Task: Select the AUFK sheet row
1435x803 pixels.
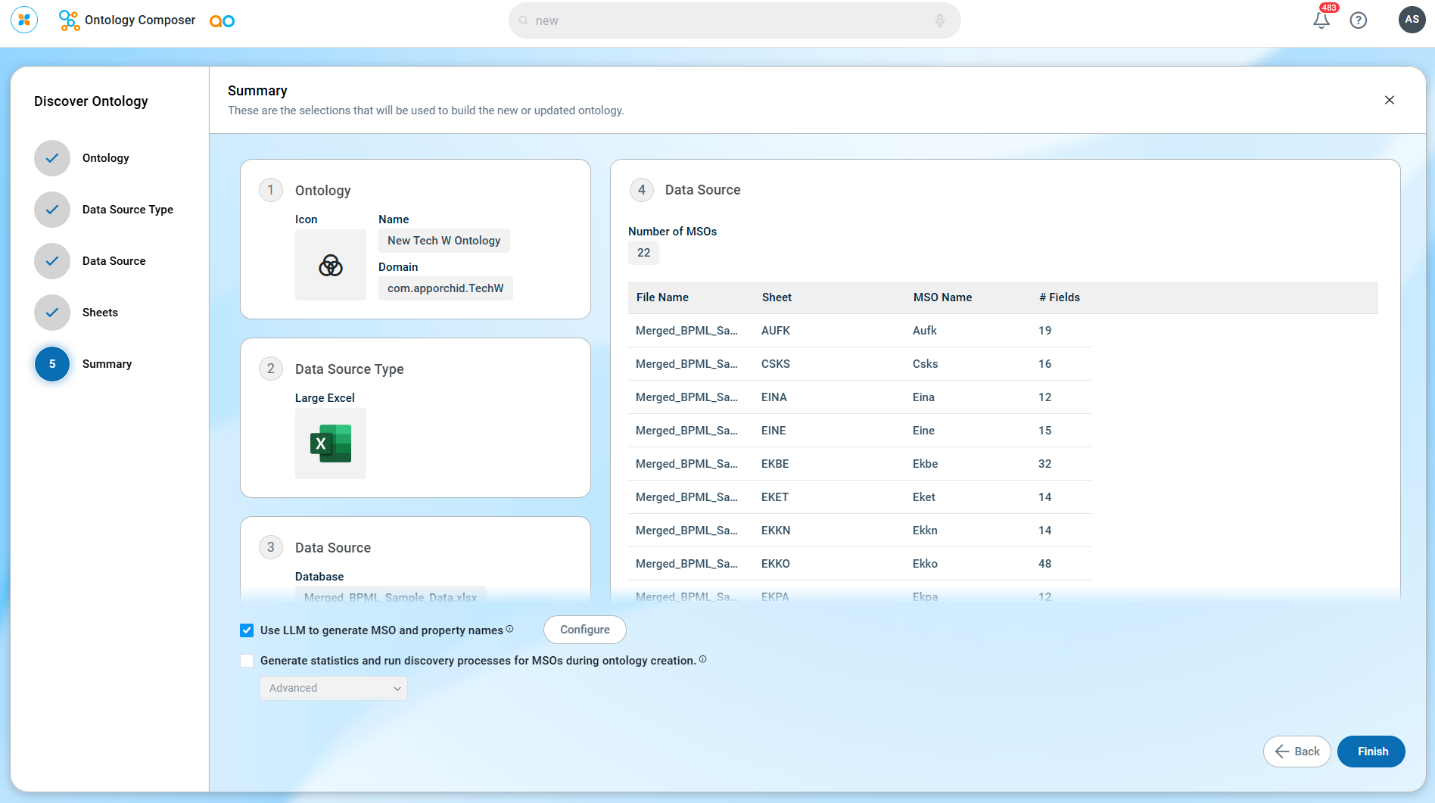Action: coord(859,331)
